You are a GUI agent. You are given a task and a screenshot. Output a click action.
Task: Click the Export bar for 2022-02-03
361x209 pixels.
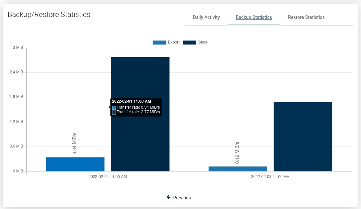tap(238, 169)
